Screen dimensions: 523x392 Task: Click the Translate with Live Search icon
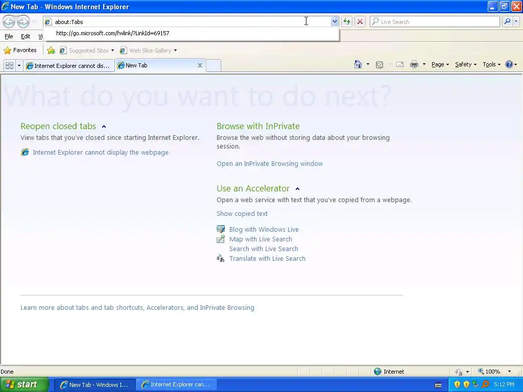pyautogui.click(x=221, y=258)
